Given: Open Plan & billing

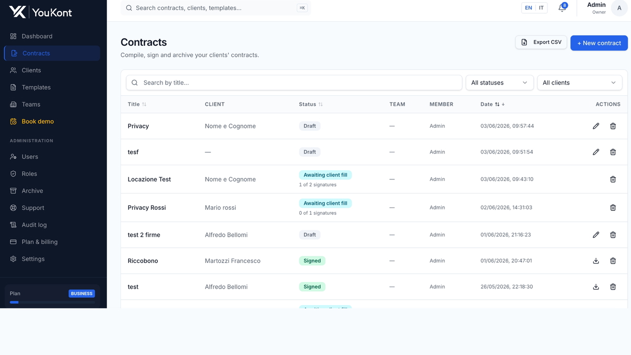Looking at the screenshot, I should tap(52, 242).
